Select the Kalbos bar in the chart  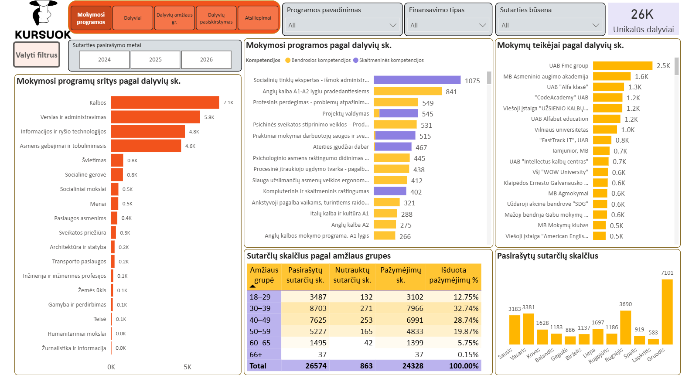165,102
